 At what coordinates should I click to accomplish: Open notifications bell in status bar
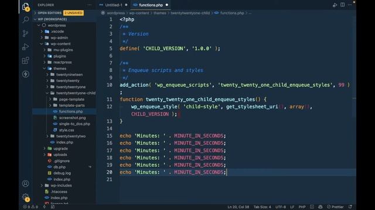pos(350,207)
